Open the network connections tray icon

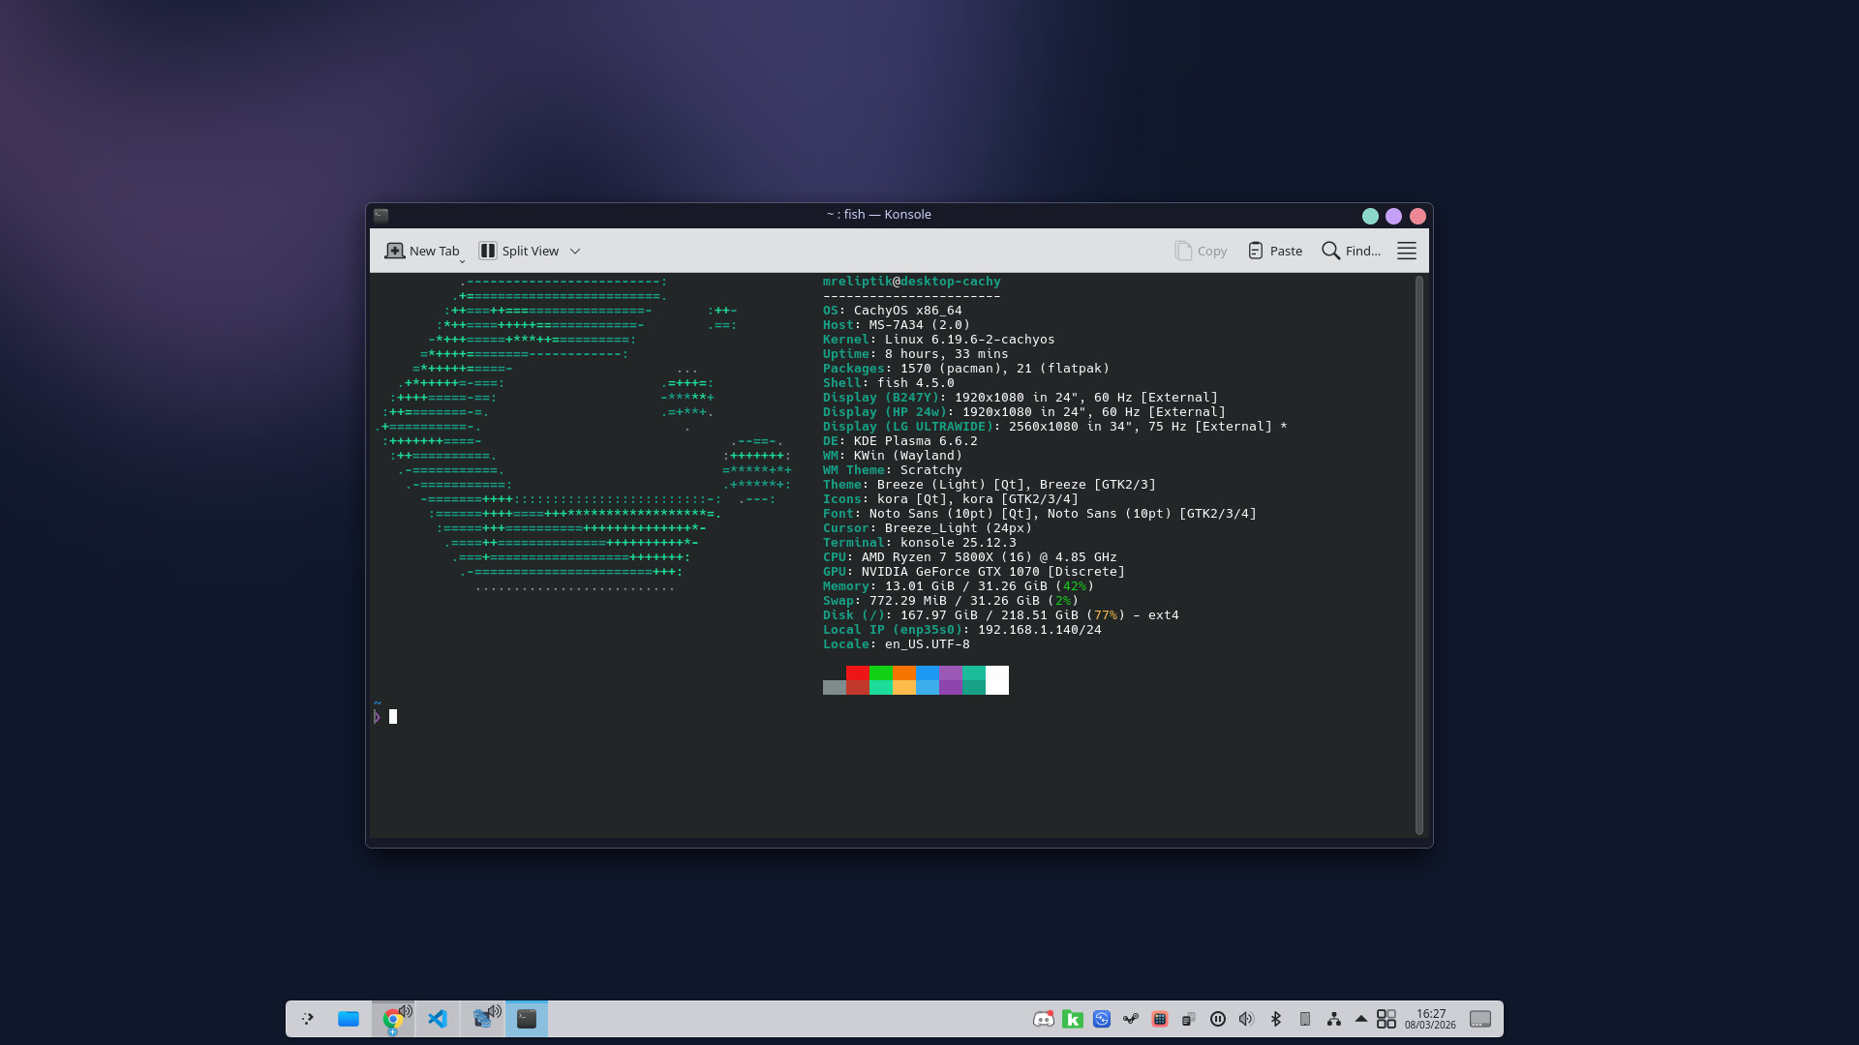point(1333,1019)
